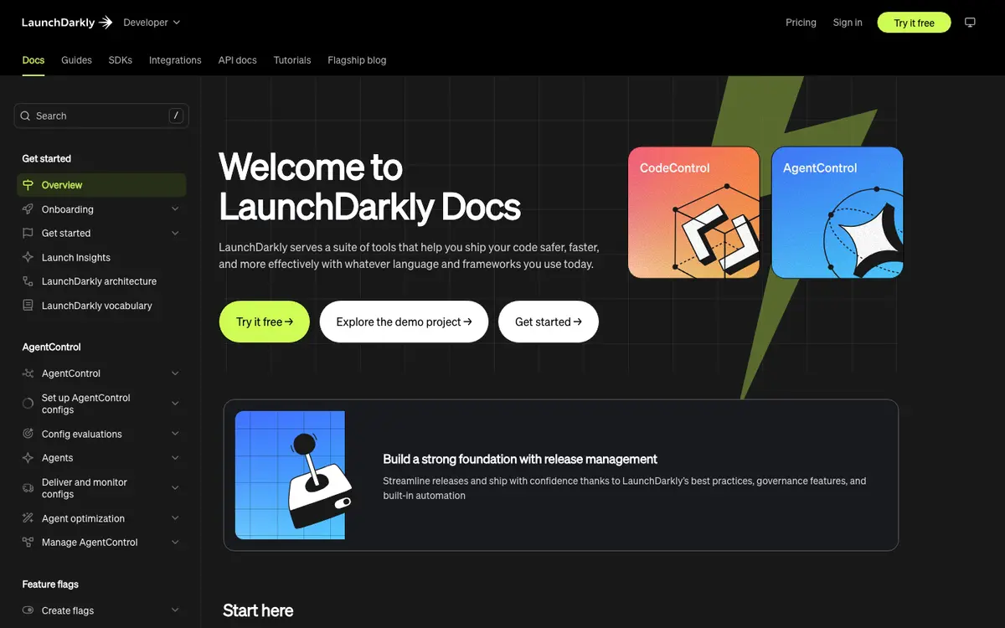Click the Feature flags section heading
1005x628 pixels.
[50, 584]
